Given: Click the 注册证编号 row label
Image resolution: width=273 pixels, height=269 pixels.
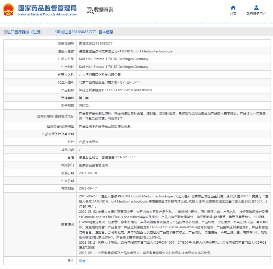Looking at the screenshot, I should click(66, 44).
